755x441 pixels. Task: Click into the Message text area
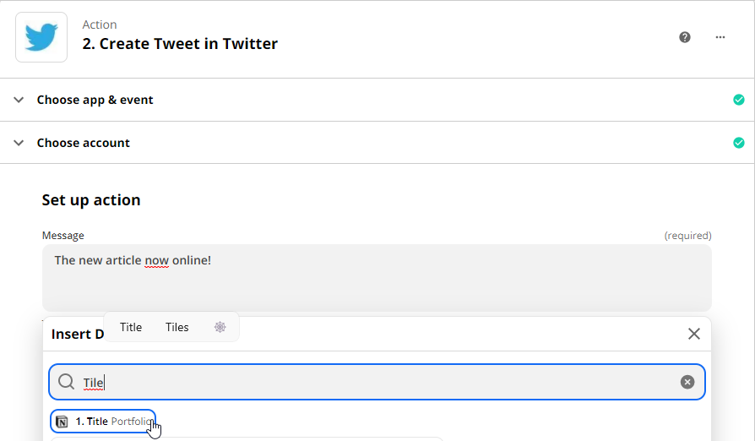377,278
